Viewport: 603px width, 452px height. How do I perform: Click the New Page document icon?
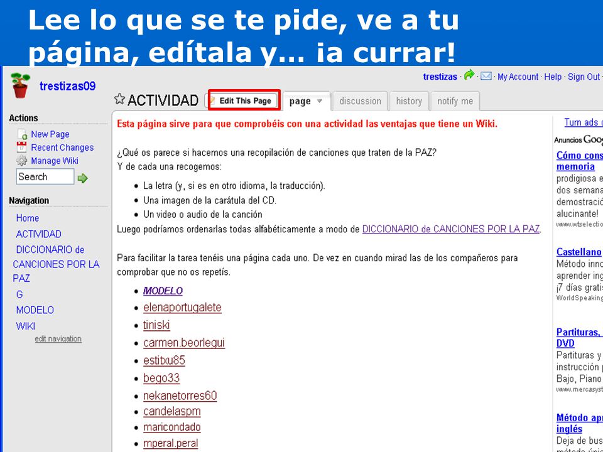point(22,134)
